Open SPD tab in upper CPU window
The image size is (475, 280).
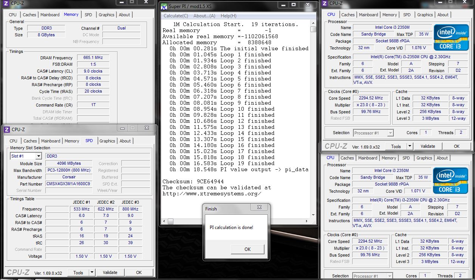[x=407, y=15]
